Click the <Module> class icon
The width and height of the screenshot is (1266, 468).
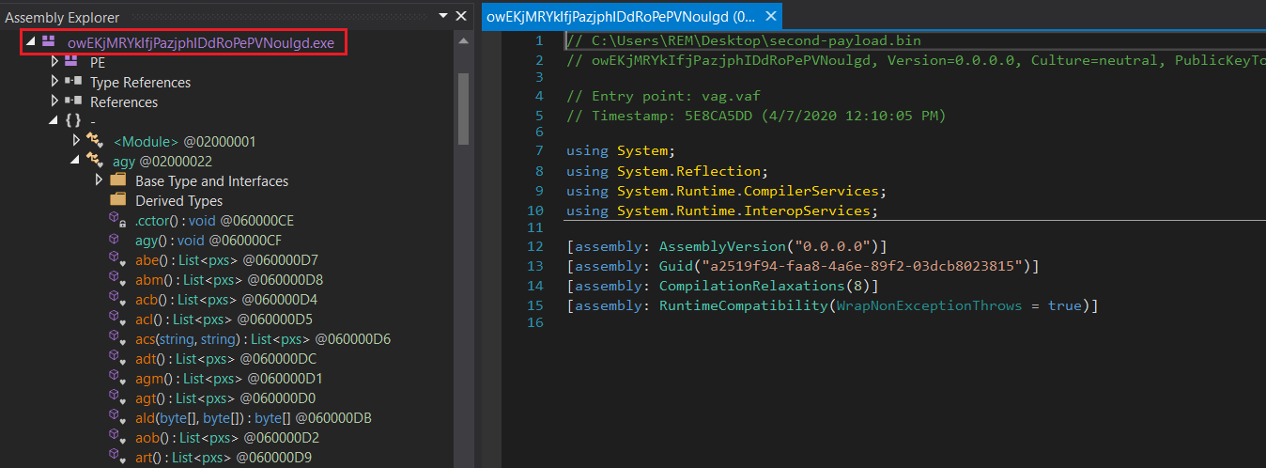(95, 141)
